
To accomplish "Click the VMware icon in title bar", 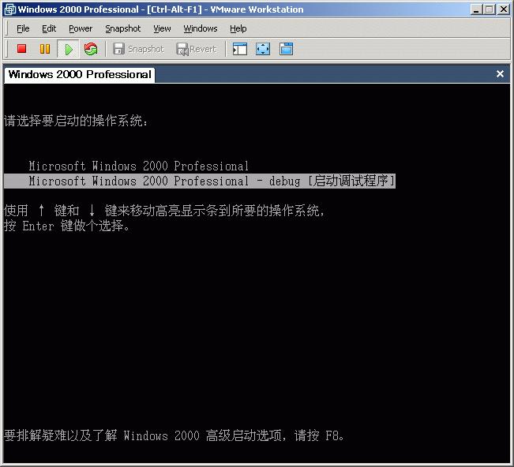I will point(9,9).
